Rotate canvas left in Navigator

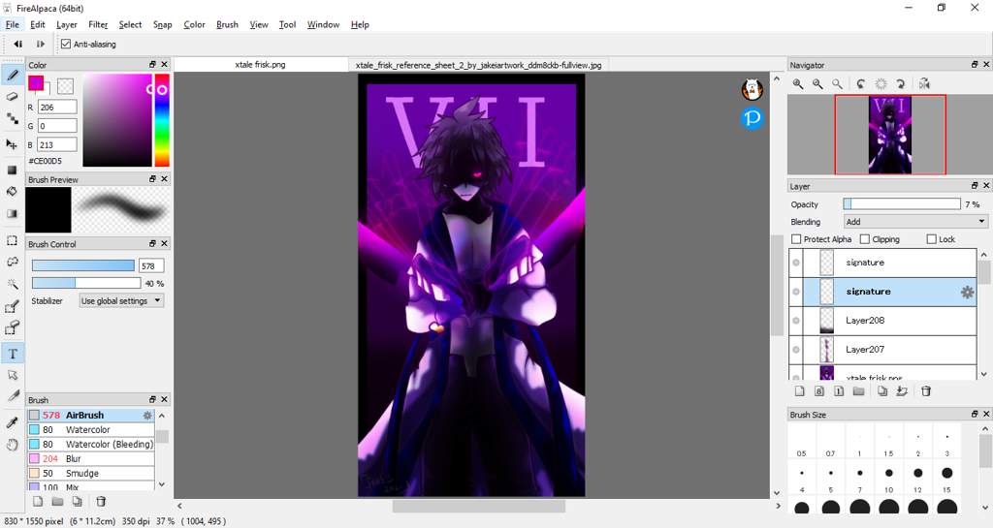pos(861,83)
